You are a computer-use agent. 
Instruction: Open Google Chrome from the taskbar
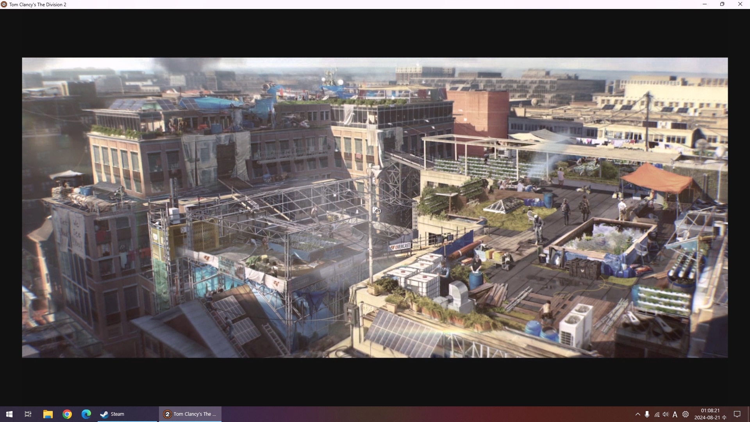[67, 414]
